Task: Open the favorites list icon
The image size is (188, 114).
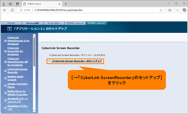Action: tap(170, 10)
